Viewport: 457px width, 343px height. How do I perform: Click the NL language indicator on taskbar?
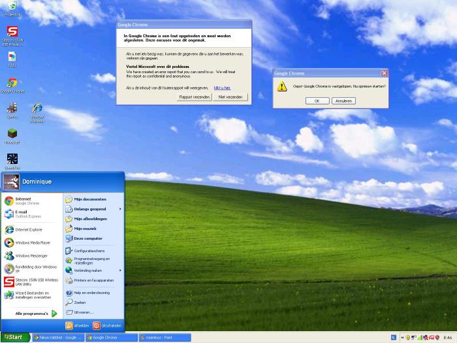coord(393,338)
